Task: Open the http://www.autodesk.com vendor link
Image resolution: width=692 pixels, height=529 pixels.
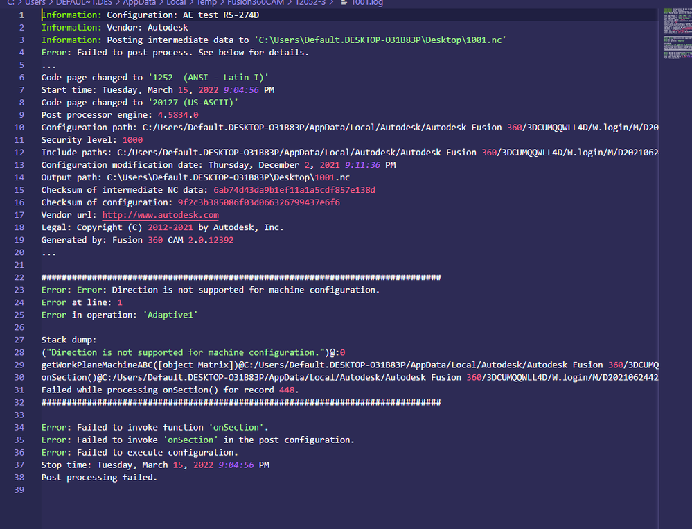Action: click(160, 215)
